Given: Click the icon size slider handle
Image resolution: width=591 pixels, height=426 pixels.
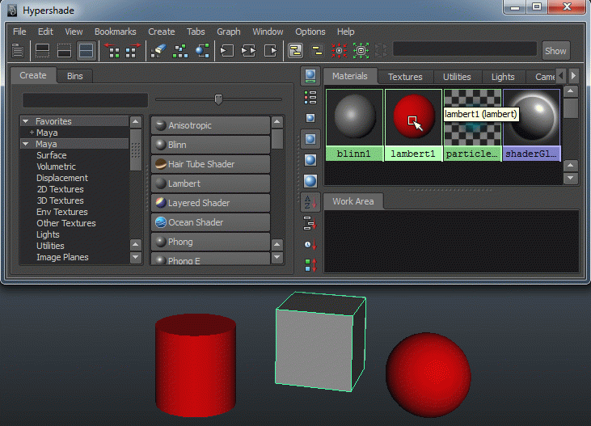Looking at the screenshot, I should pos(218,99).
